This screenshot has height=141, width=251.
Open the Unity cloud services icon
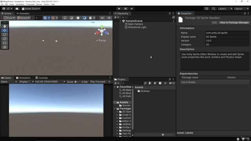[x=17, y=9]
